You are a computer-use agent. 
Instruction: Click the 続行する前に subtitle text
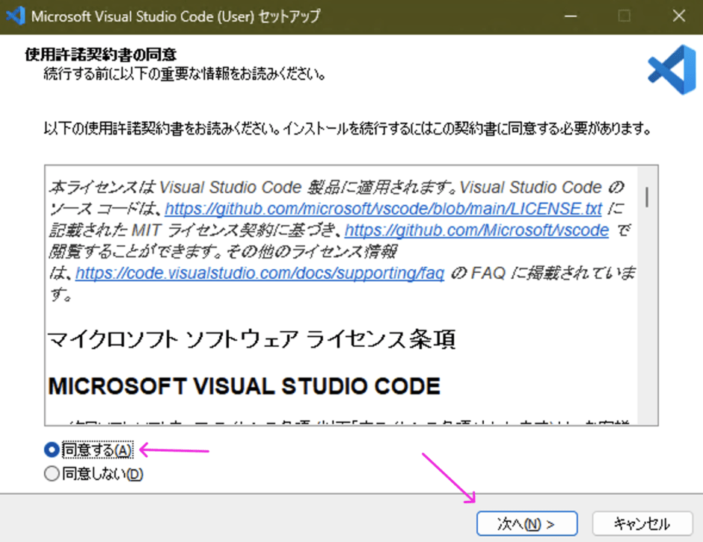185,73
